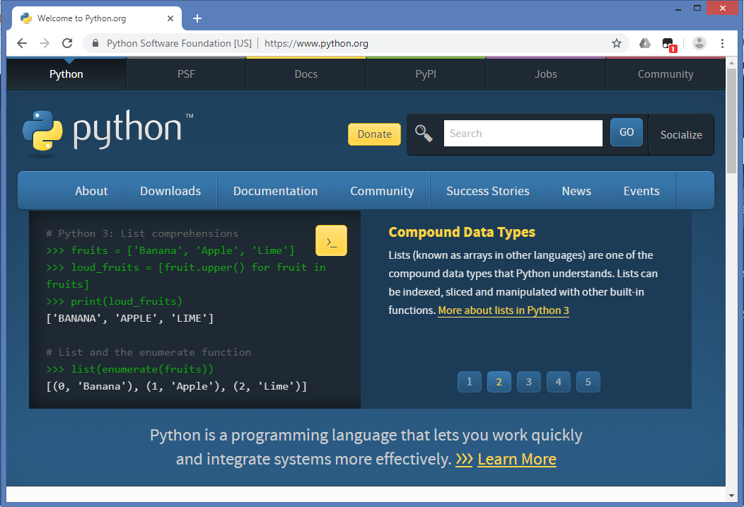Follow the Learn More link
This screenshot has width=744, height=507.
pos(517,459)
